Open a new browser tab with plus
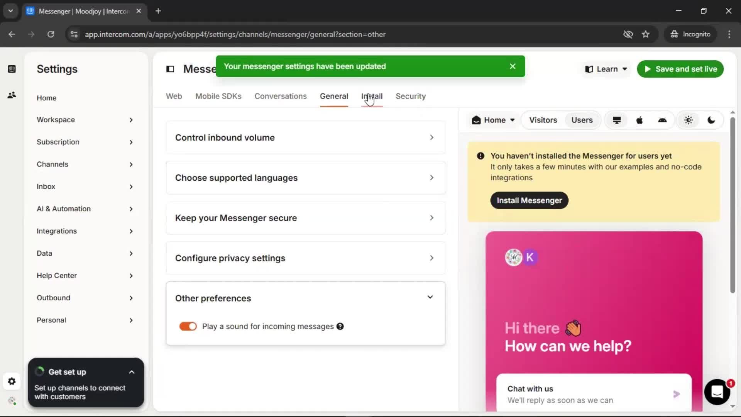 coord(158,11)
